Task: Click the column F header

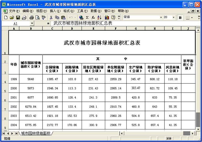Action: (116, 29)
